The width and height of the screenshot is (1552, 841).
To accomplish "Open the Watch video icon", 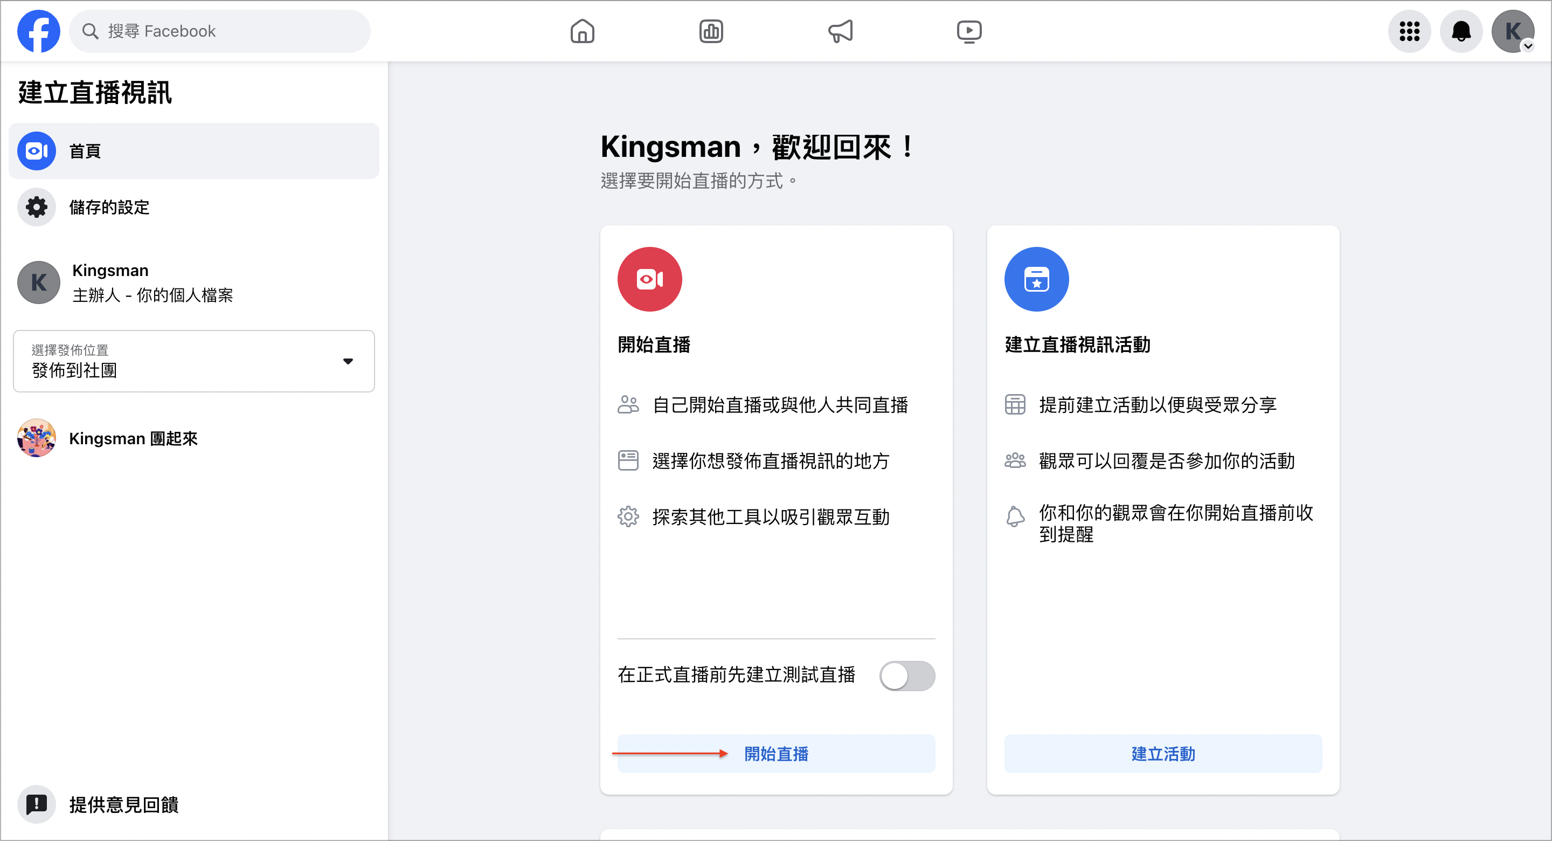I will pyautogui.click(x=969, y=31).
